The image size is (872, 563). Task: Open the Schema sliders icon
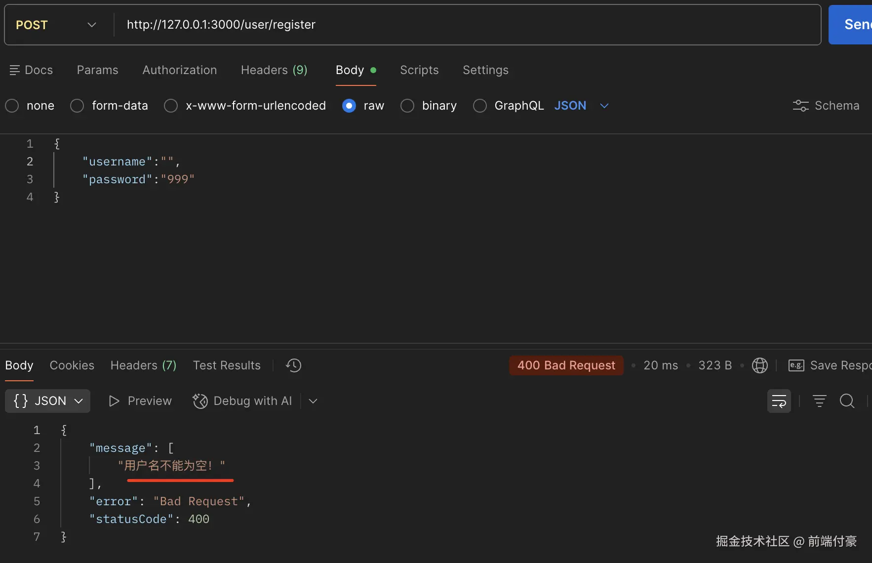pos(800,106)
